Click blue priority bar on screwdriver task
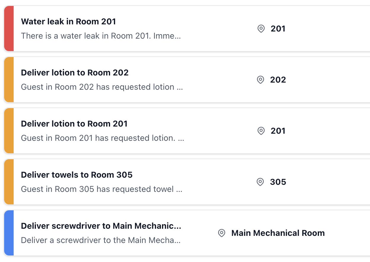 point(9,233)
